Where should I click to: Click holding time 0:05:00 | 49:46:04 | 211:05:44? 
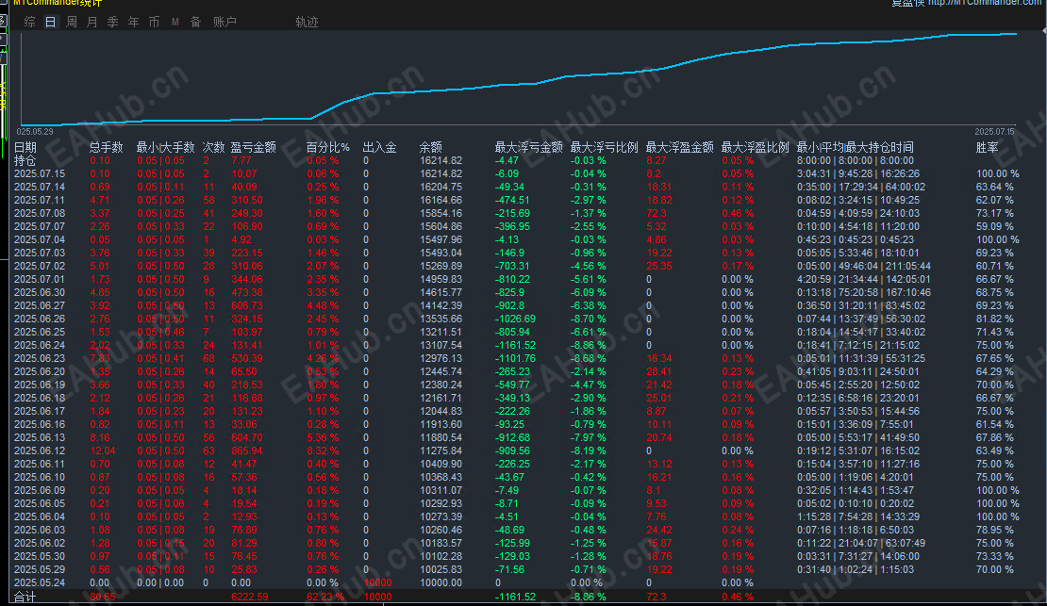[x=864, y=266]
